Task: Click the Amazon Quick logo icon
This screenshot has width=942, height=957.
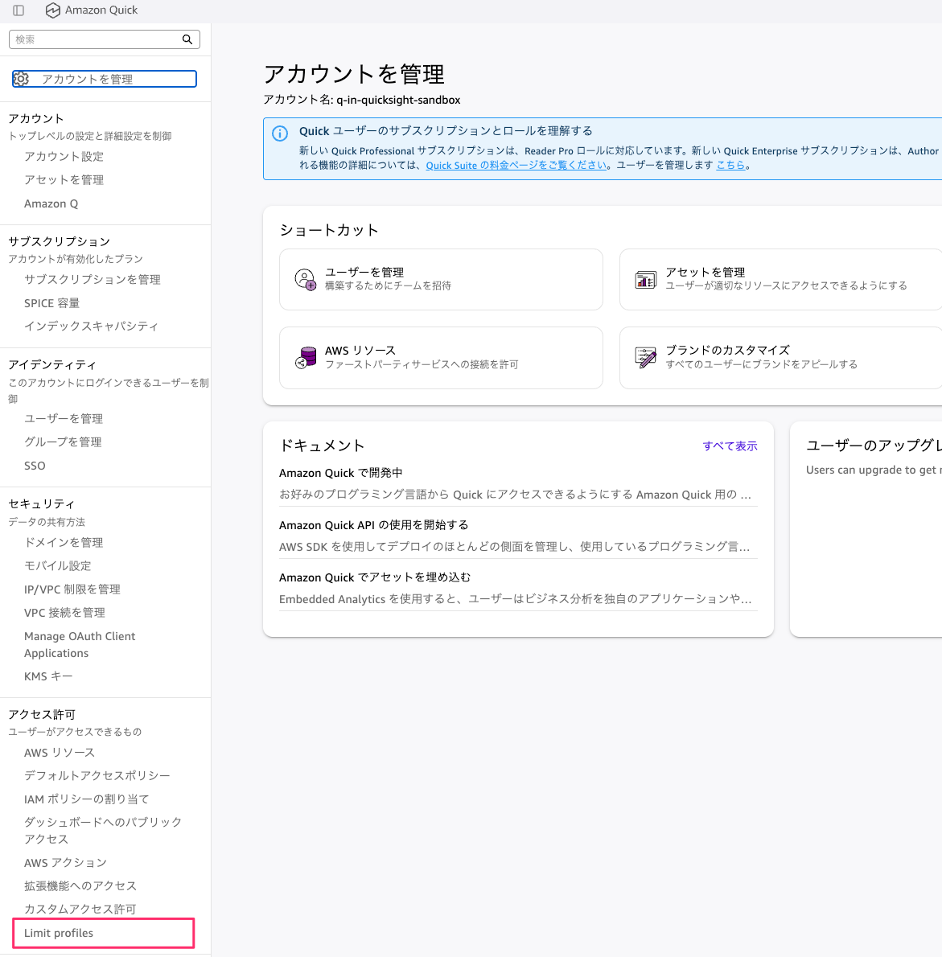Action: (53, 10)
